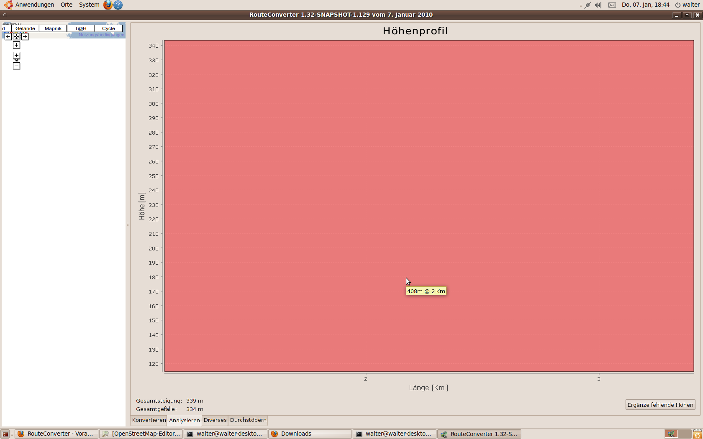The image size is (703, 439).
Task: Open the Nutzungsbedingungen link
Action: click(x=101, y=35)
